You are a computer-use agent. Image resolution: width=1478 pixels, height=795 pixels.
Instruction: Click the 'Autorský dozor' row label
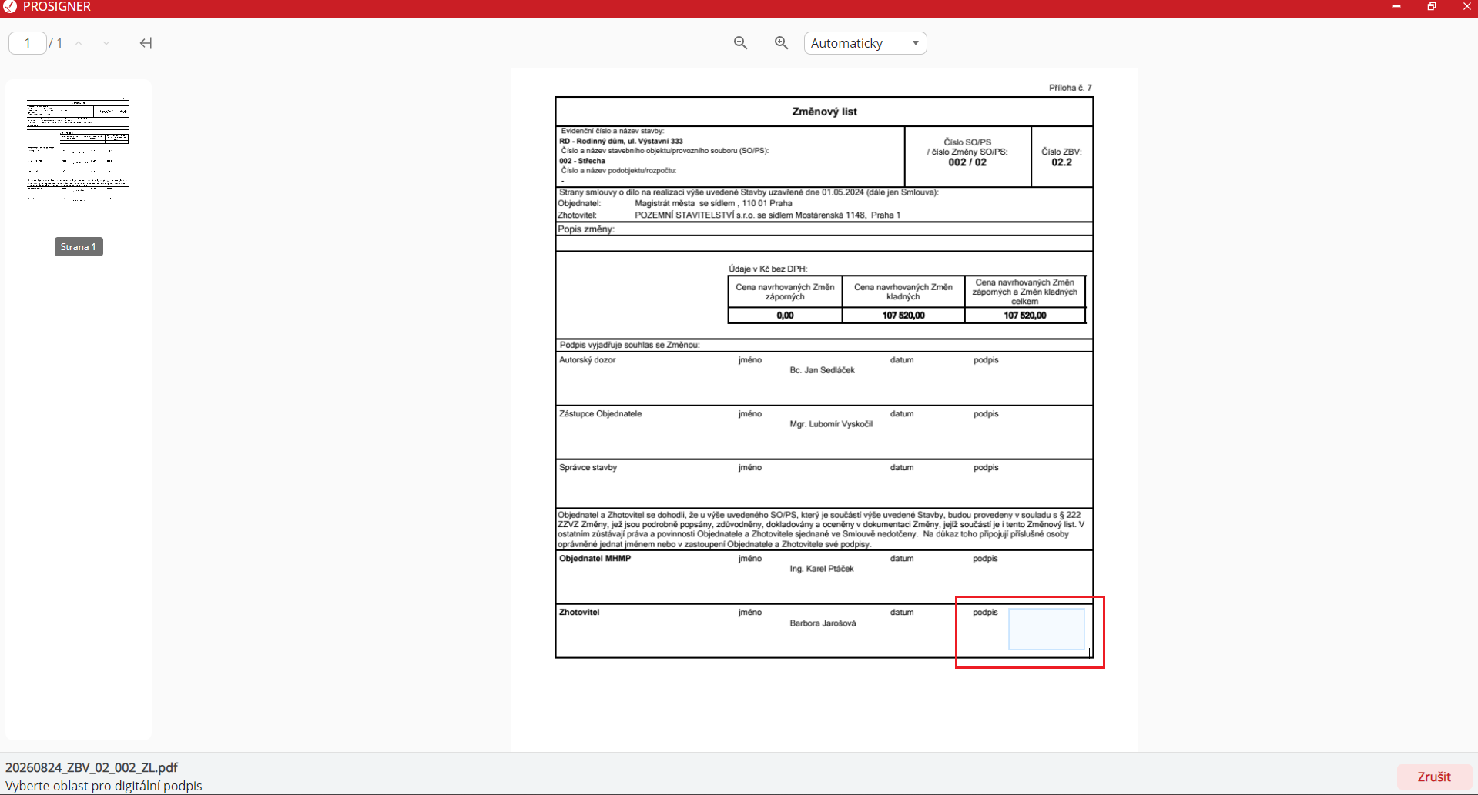tap(587, 360)
